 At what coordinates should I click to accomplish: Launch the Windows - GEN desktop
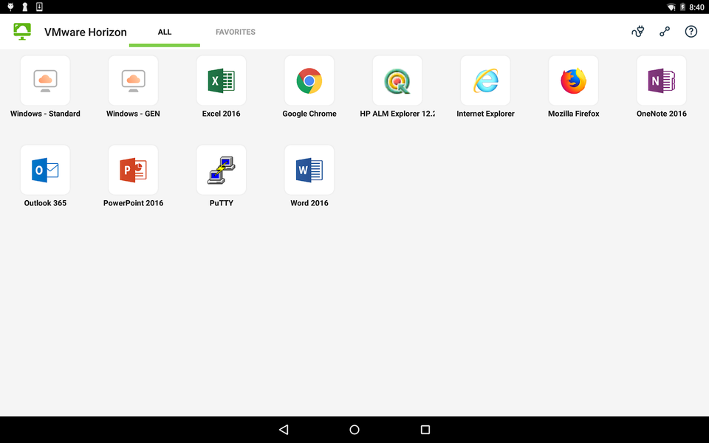click(x=133, y=80)
